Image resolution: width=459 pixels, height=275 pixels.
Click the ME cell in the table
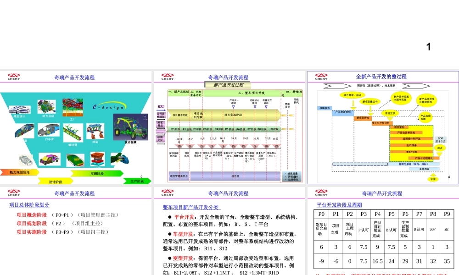pos(447,229)
